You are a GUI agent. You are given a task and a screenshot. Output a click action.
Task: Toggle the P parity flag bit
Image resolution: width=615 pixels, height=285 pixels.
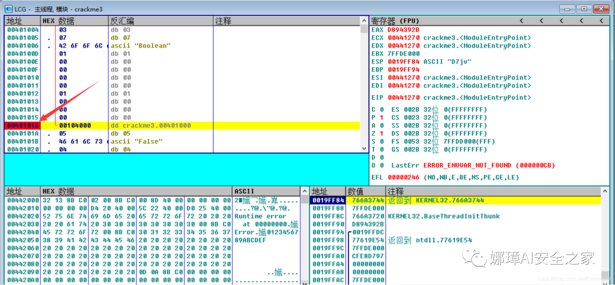click(381, 118)
